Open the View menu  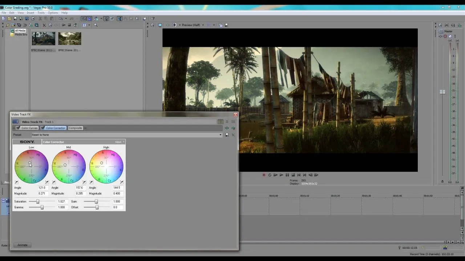tap(21, 13)
